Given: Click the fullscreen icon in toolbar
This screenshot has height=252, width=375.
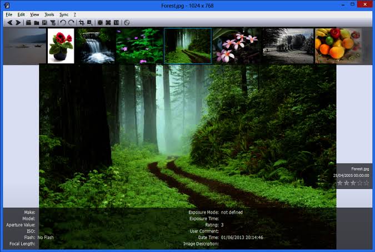Looking at the screenshot, I should point(108,23).
